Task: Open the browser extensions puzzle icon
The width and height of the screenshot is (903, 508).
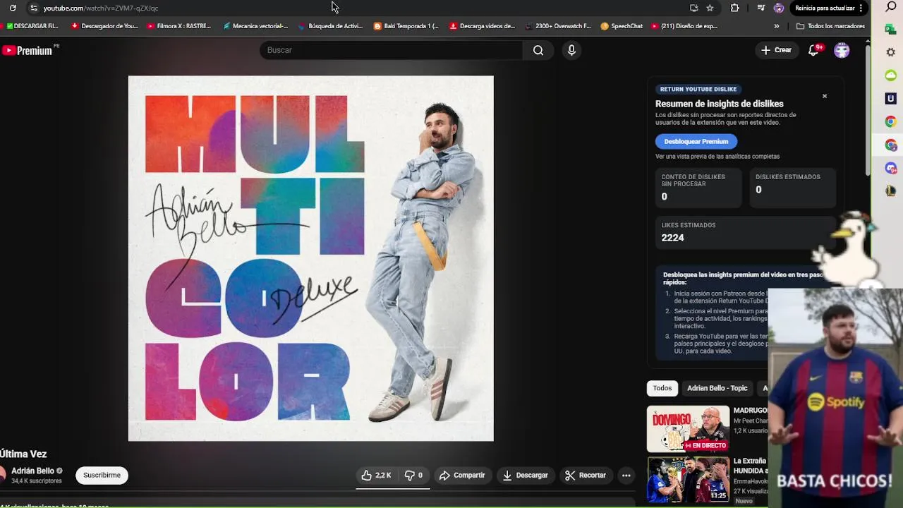Action: (735, 8)
